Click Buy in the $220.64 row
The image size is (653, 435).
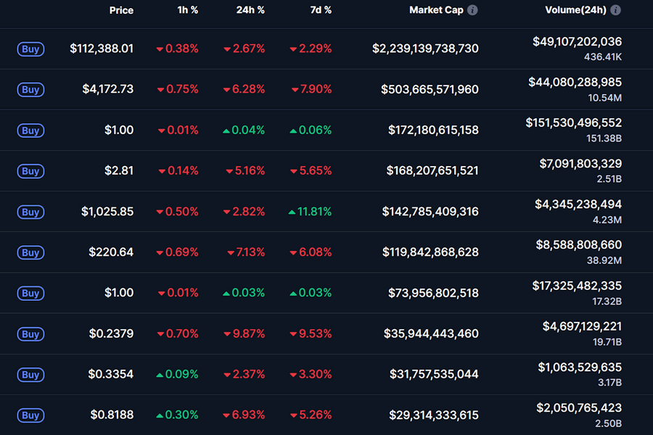30,252
